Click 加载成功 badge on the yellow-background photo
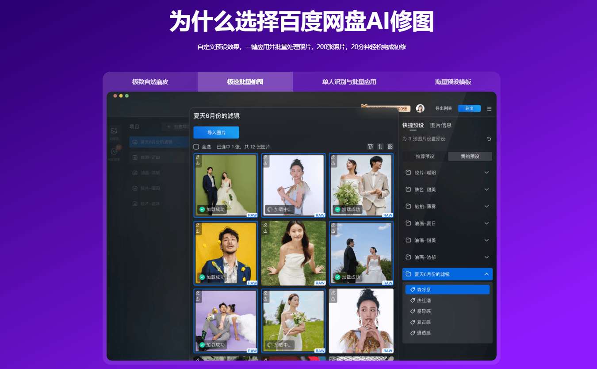 click(x=212, y=277)
